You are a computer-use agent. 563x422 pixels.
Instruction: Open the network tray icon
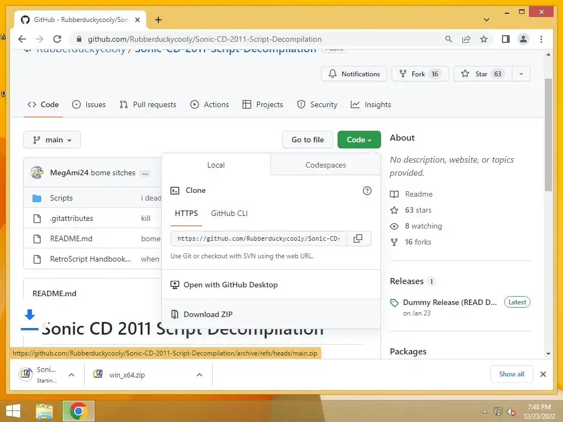coord(498,412)
